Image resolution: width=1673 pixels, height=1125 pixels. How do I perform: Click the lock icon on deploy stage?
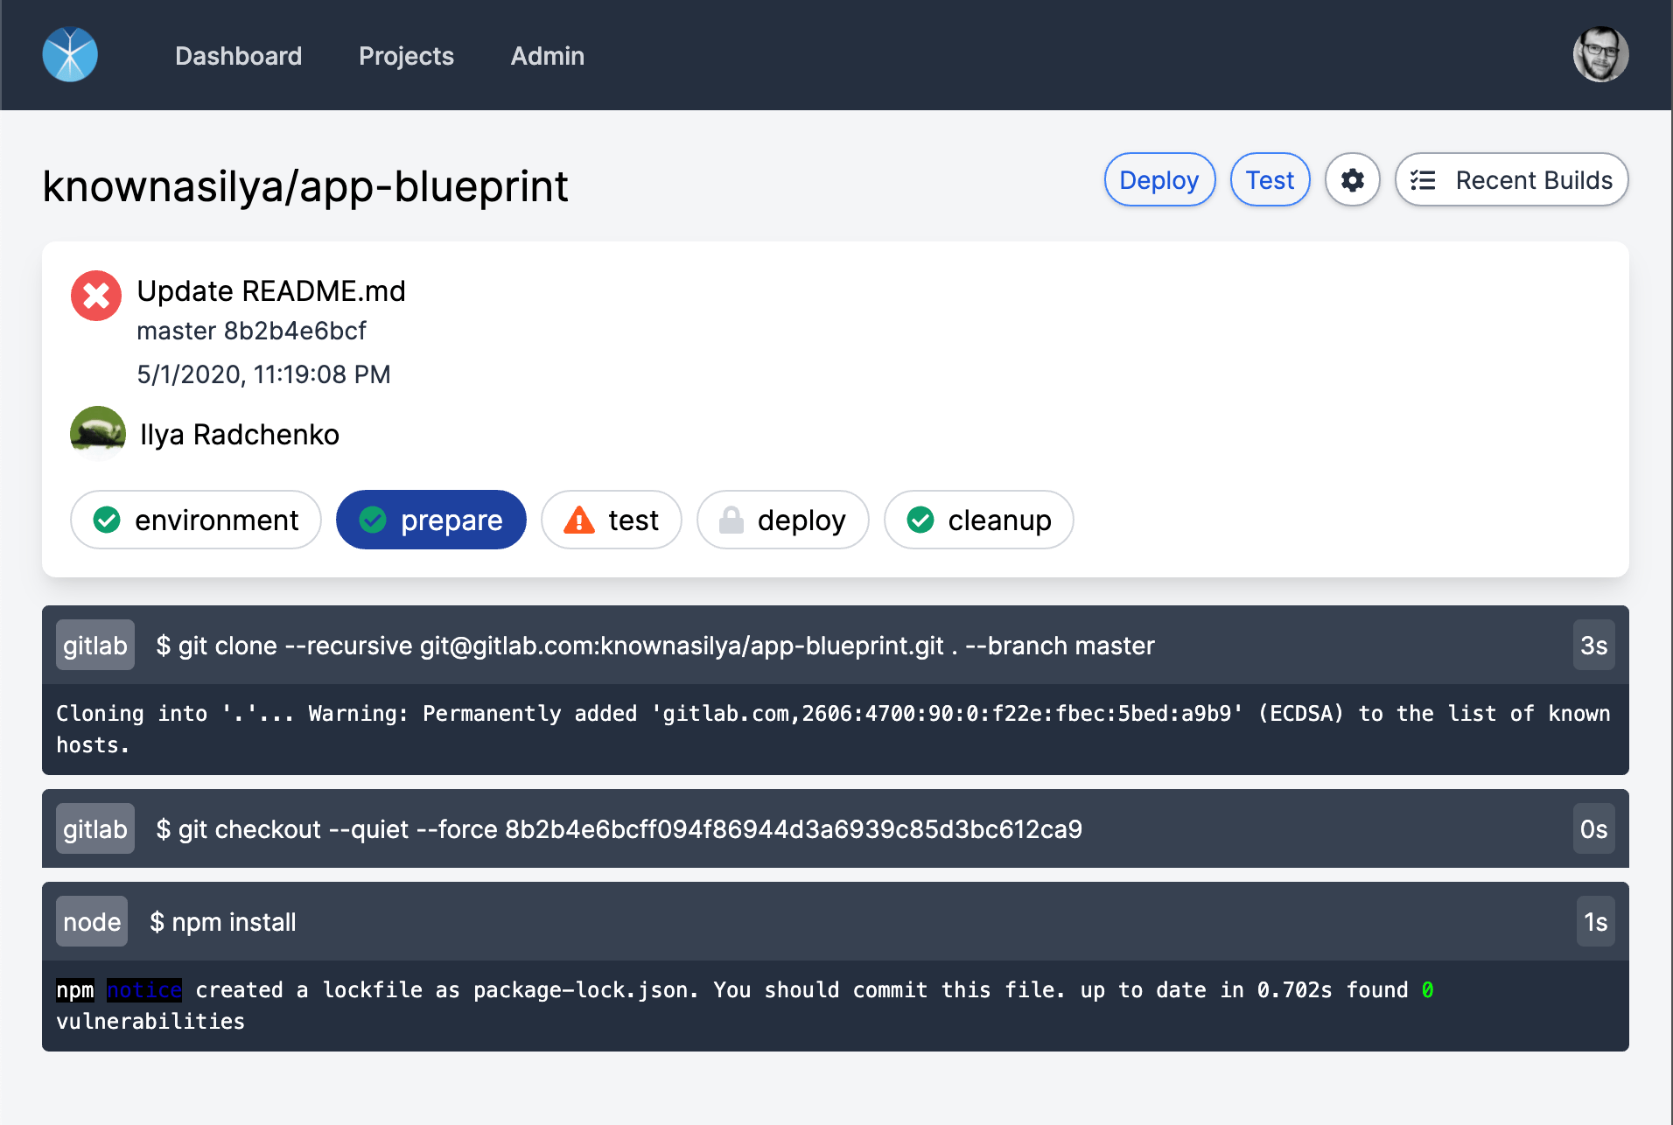click(731, 521)
